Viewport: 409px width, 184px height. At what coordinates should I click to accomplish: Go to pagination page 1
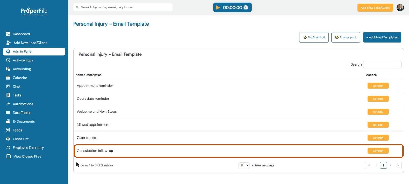(x=383, y=165)
